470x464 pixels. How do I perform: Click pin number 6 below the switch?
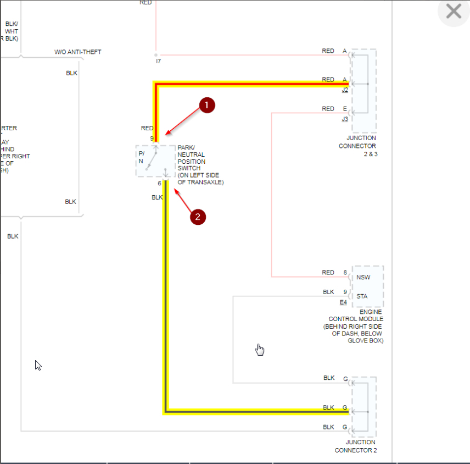tap(159, 183)
